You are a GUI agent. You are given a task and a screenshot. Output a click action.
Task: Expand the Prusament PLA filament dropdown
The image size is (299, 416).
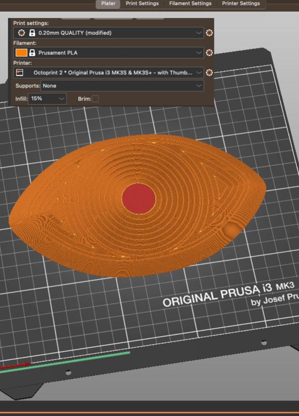click(x=108, y=53)
